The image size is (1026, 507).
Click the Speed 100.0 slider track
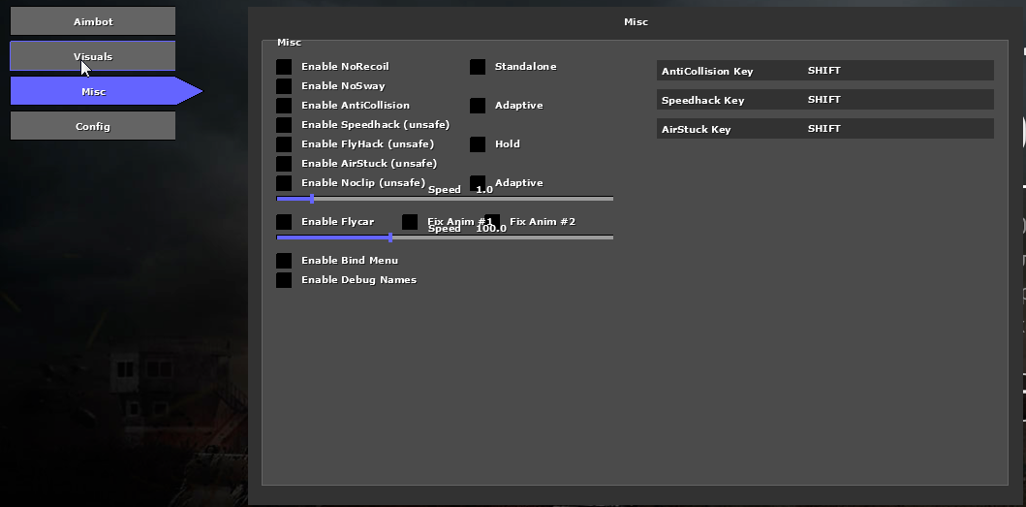pos(445,238)
